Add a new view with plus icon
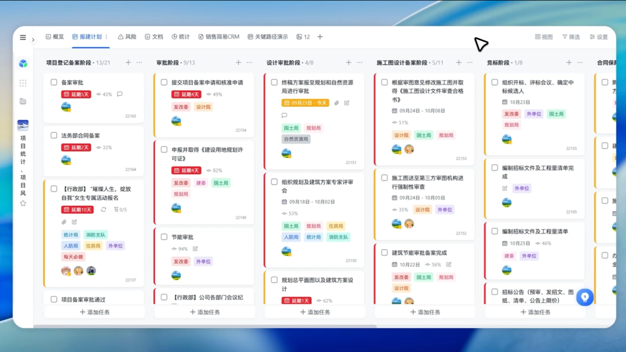626x352 pixels. tap(320, 37)
